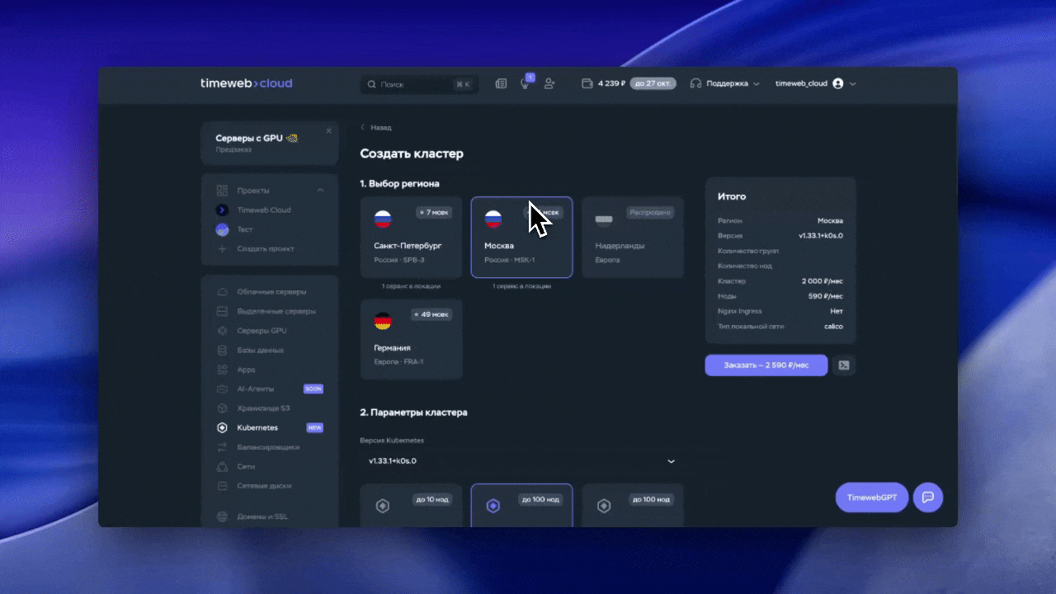This screenshot has width=1056, height=594.
Task: Go back via Назад link
Action: pos(376,128)
